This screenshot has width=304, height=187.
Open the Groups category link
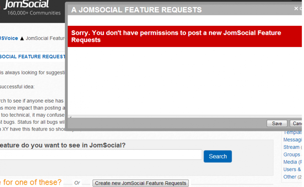pyautogui.click(x=292, y=154)
